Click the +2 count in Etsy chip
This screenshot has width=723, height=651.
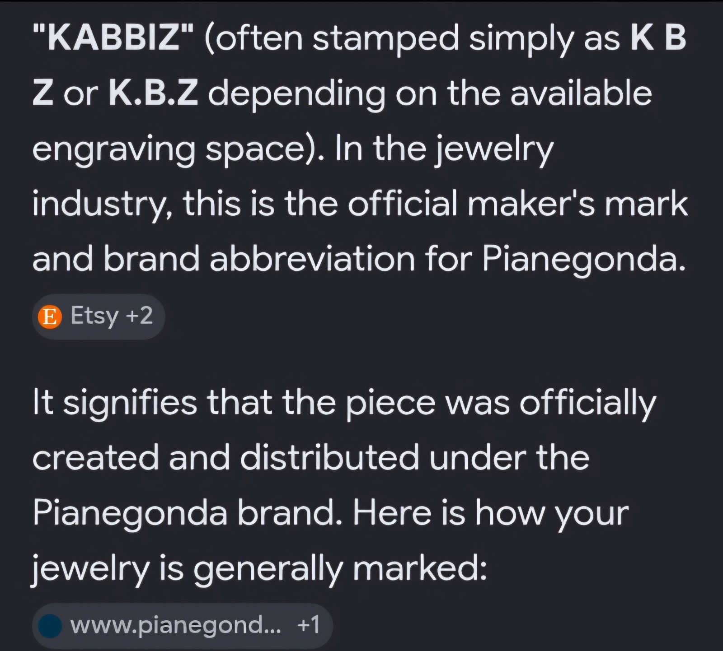[x=139, y=316]
